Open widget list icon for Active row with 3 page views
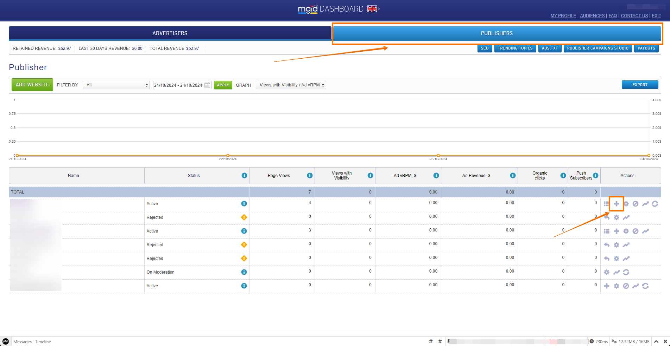This screenshot has width=670, height=346. (607, 231)
